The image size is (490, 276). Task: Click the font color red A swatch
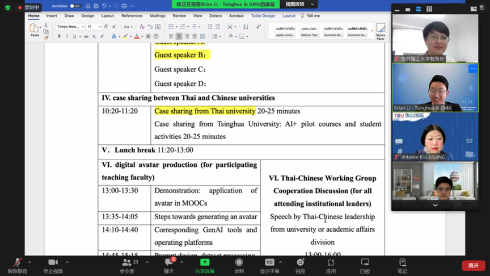137,36
